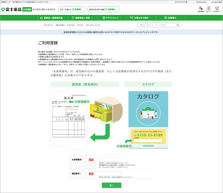
Task: Click the 置高表（救急箱内） header
Action: (85, 84)
